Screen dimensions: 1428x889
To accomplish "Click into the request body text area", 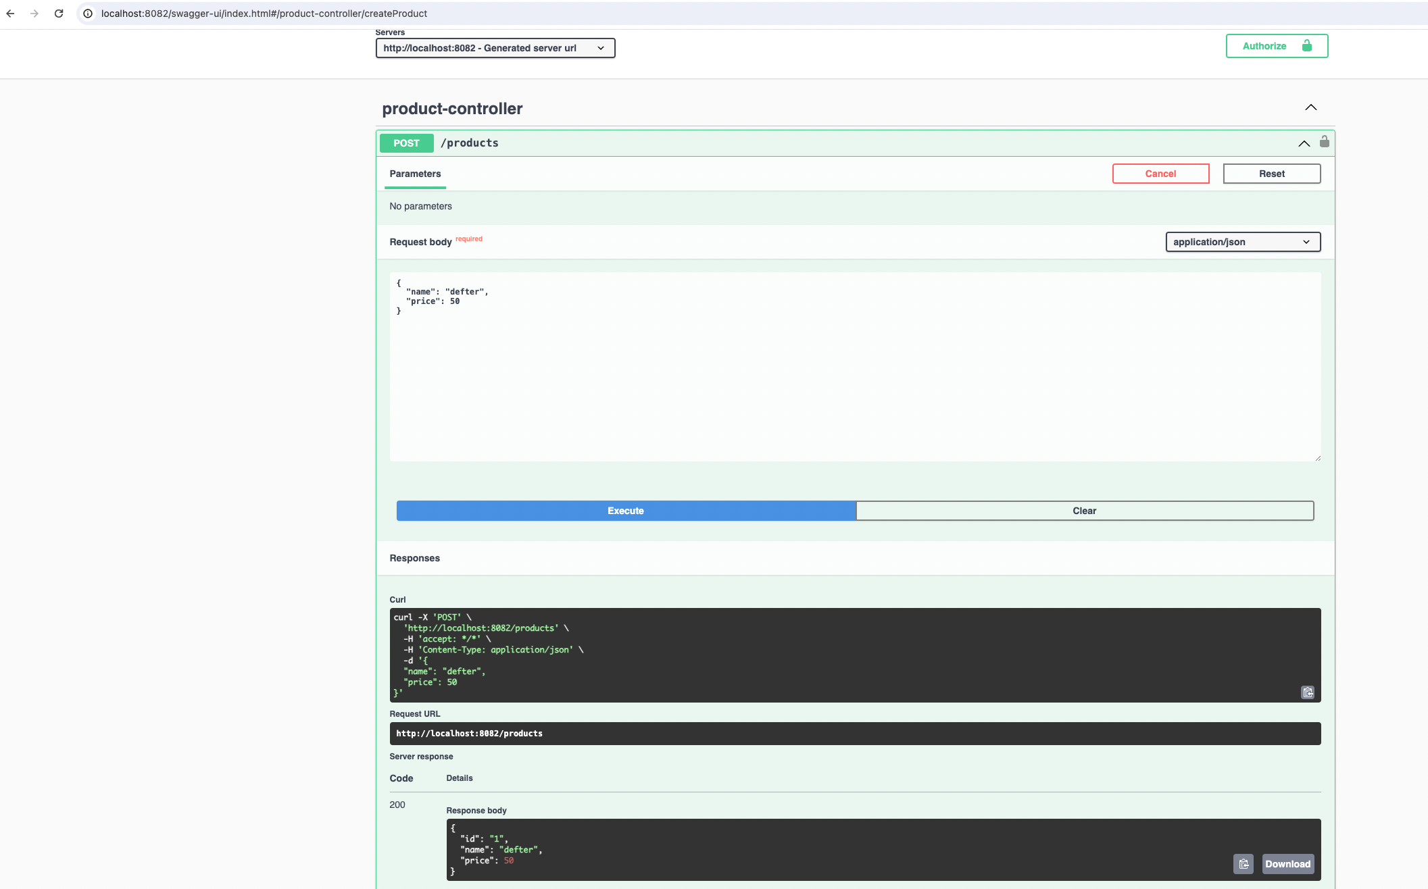I will (855, 367).
